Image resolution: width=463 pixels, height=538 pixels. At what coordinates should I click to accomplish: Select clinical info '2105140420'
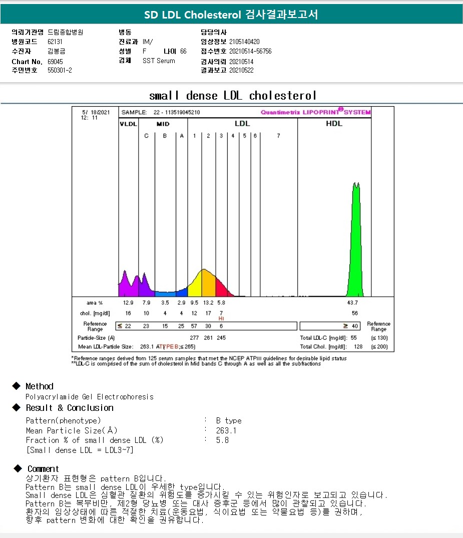(244, 42)
